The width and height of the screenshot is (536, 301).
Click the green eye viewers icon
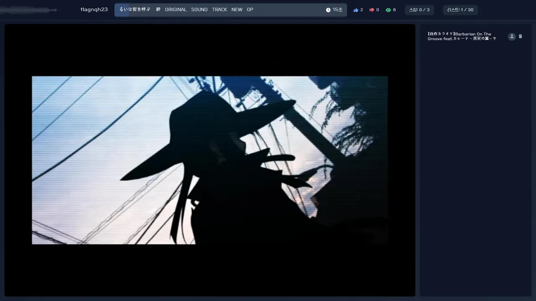coord(388,10)
